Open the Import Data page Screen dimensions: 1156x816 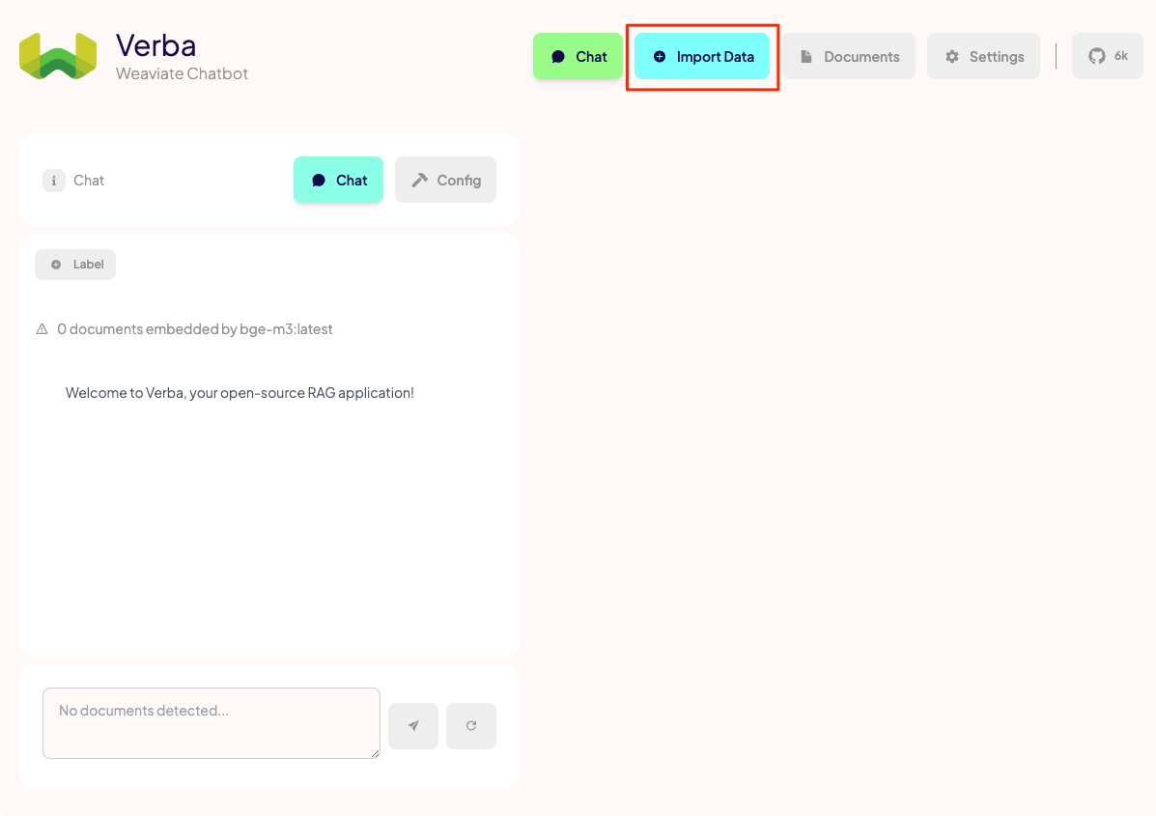coord(702,57)
